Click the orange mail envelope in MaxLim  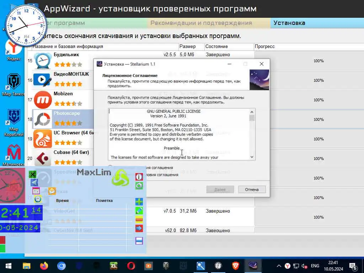pyautogui.click(x=52, y=191)
